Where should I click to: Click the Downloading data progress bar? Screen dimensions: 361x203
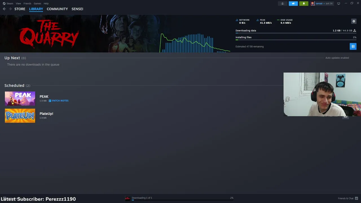pos(296,33)
